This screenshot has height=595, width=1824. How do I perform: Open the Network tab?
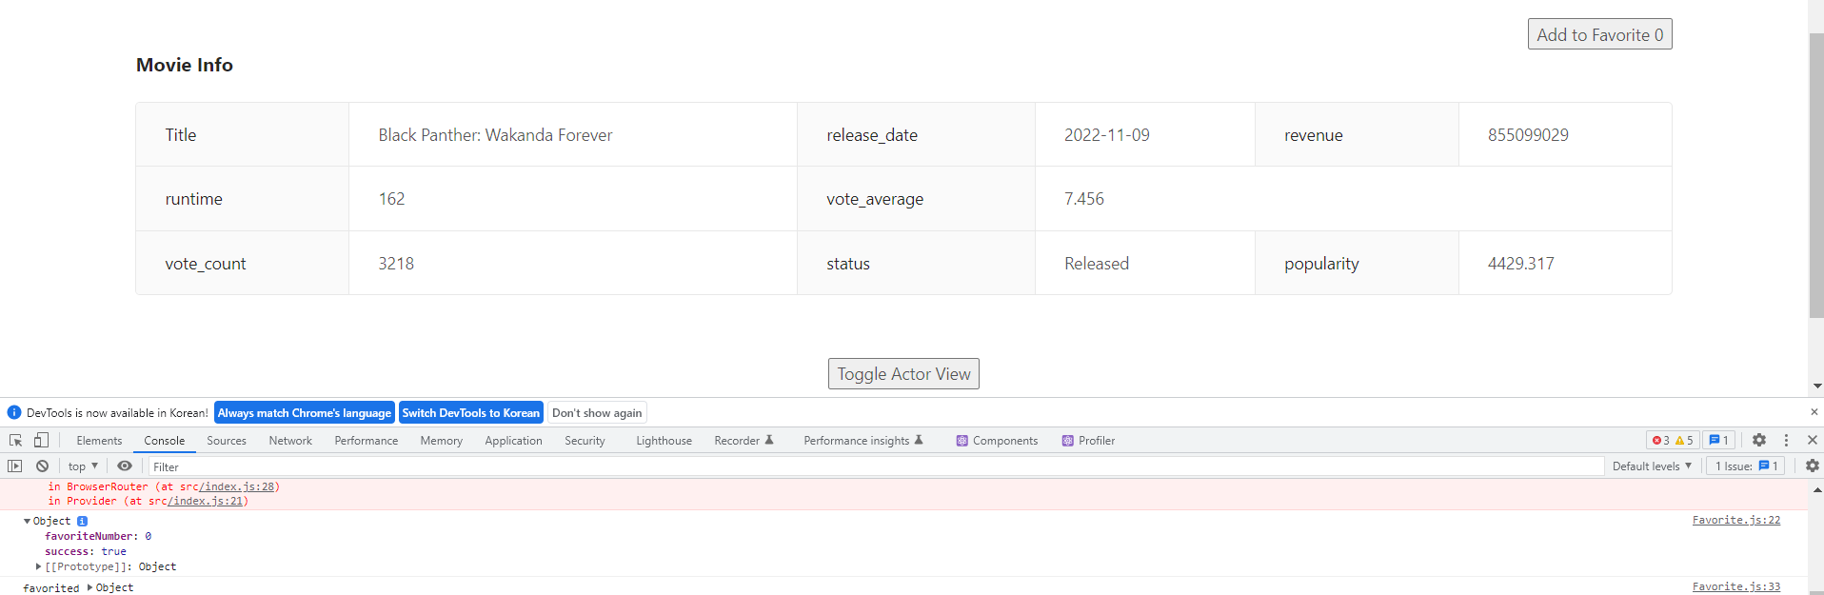(x=290, y=441)
